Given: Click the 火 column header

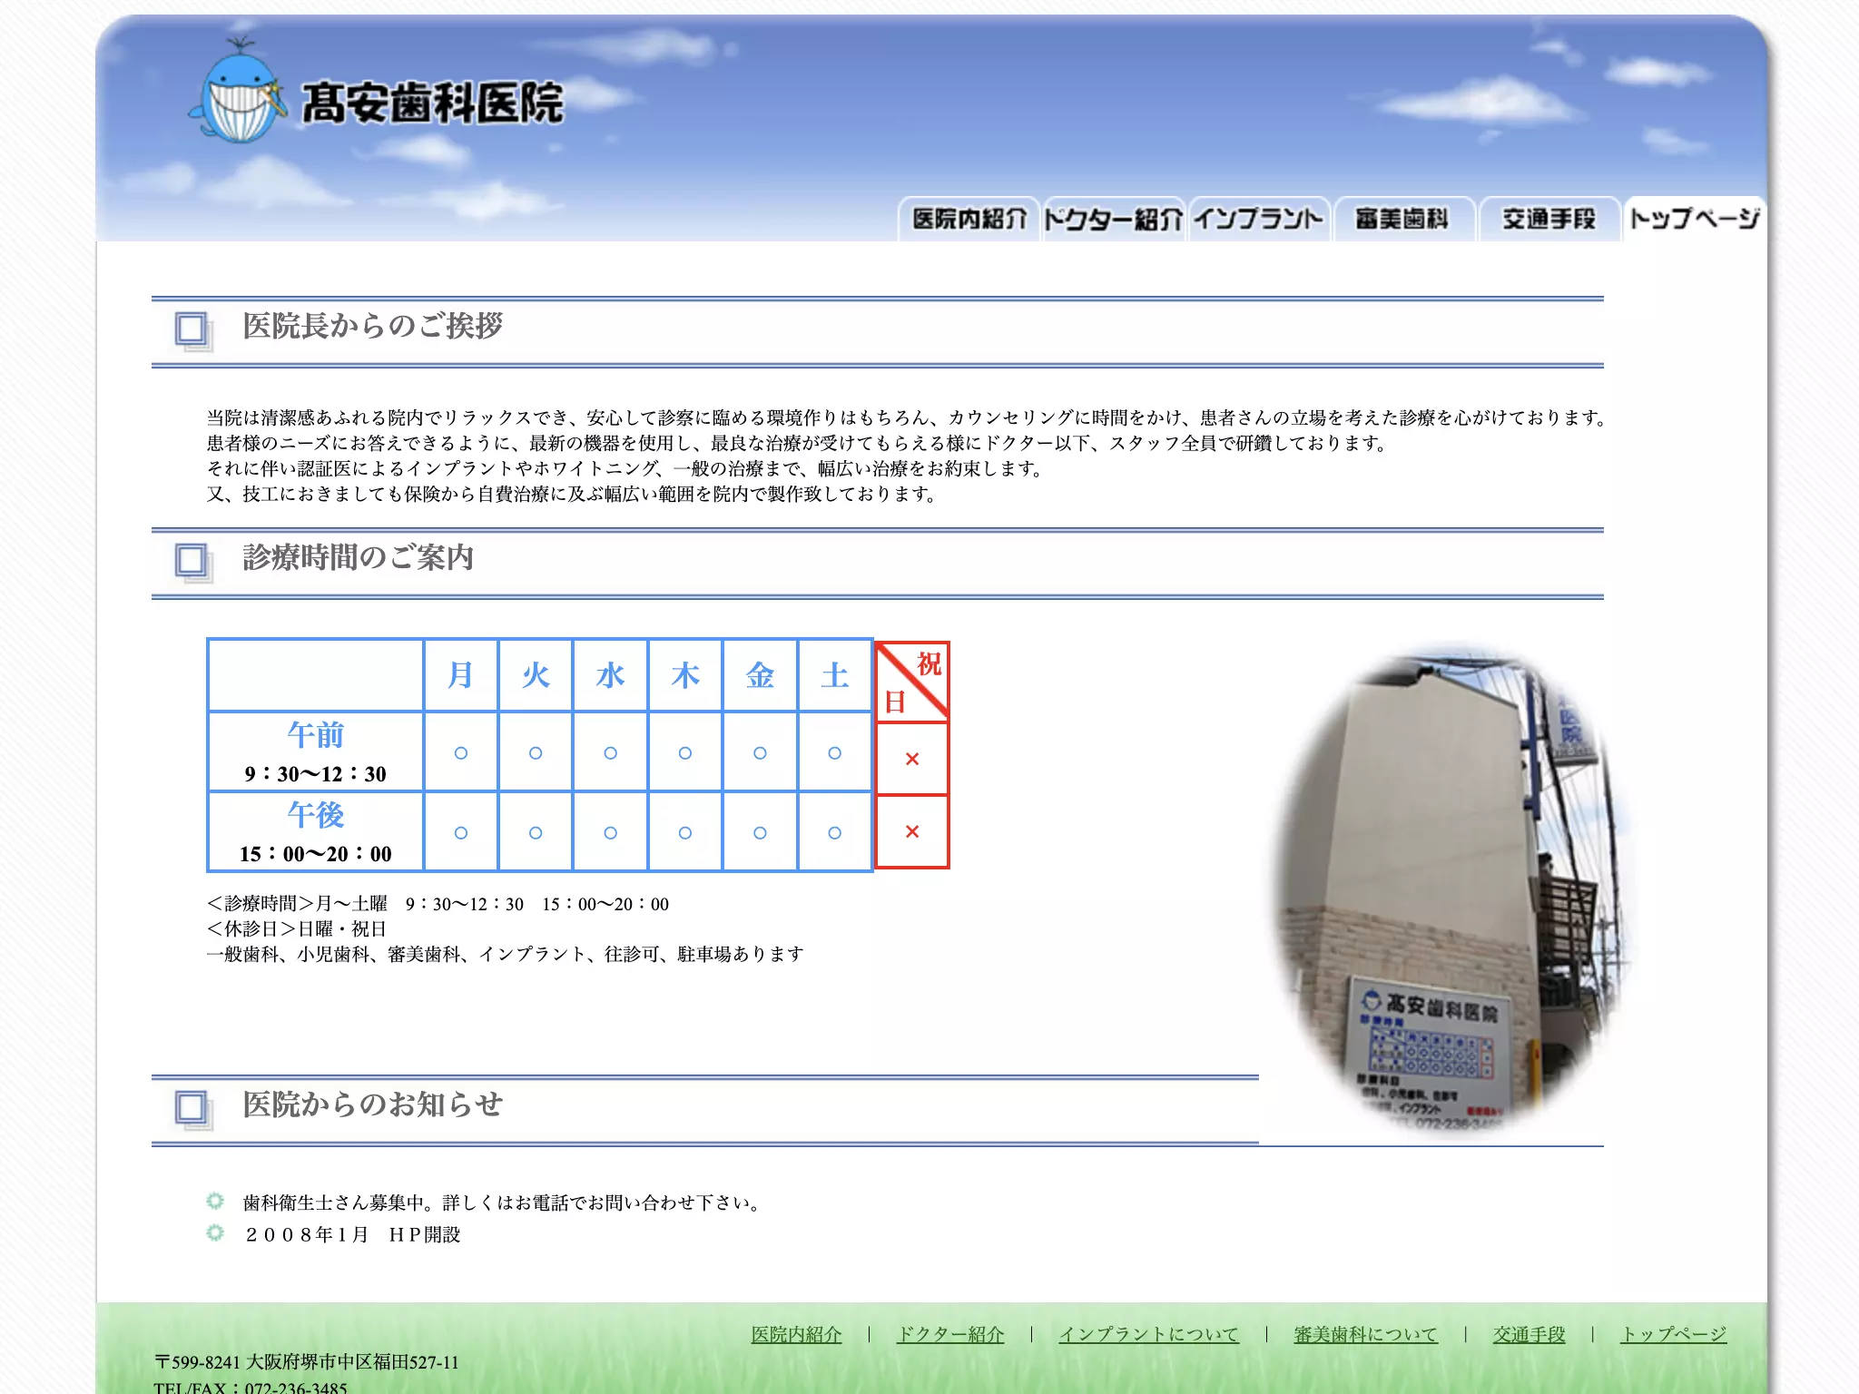Looking at the screenshot, I should [536, 675].
